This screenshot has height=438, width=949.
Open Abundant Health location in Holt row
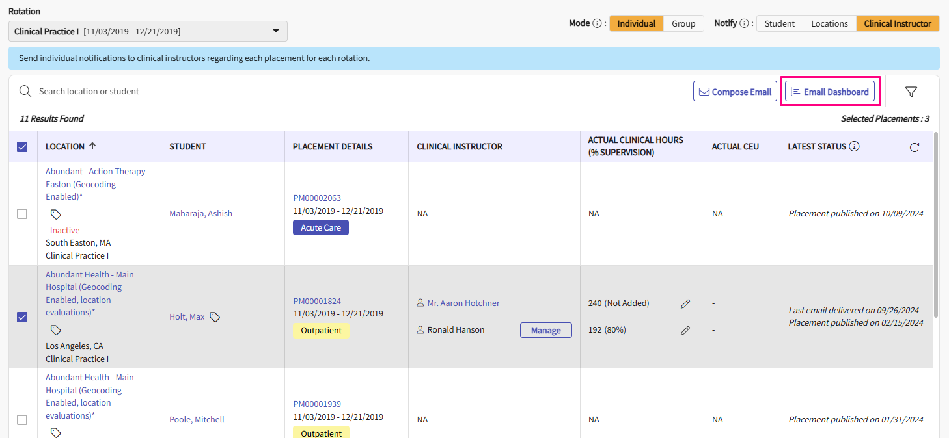pyautogui.click(x=90, y=293)
